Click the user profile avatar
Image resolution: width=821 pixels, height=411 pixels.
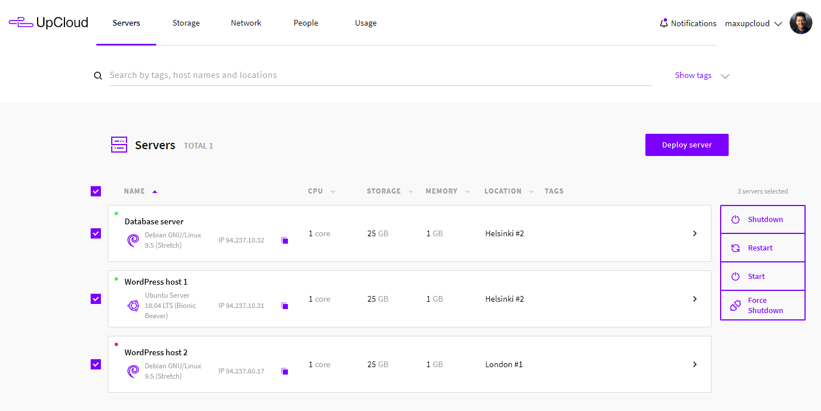pyautogui.click(x=800, y=23)
